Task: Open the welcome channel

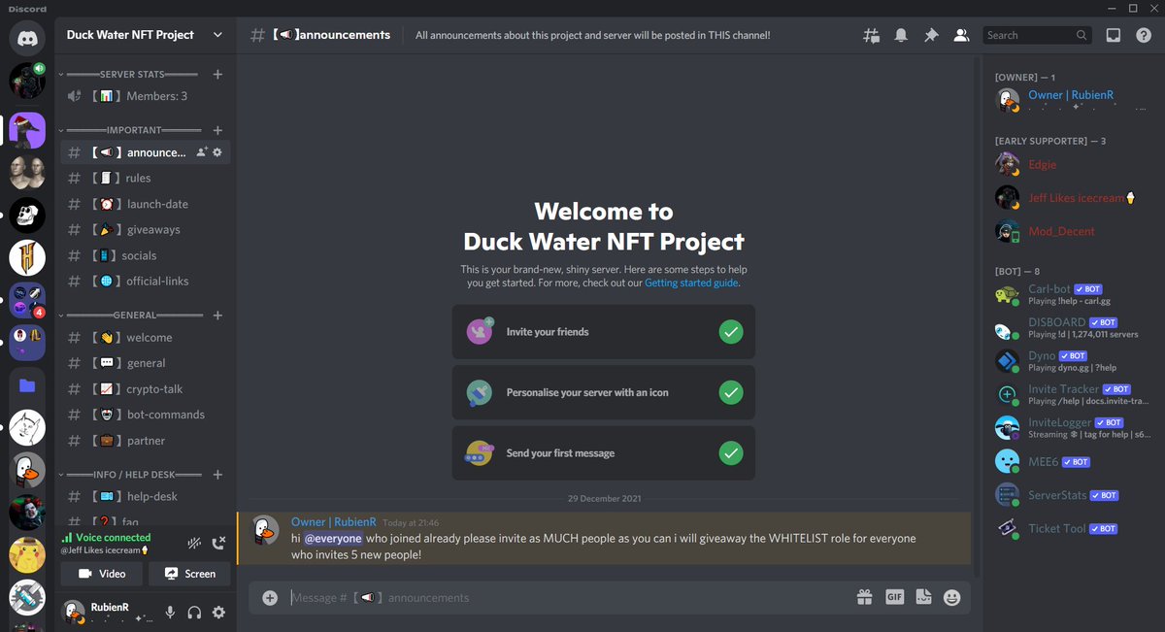Action: [x=146, y=338]
